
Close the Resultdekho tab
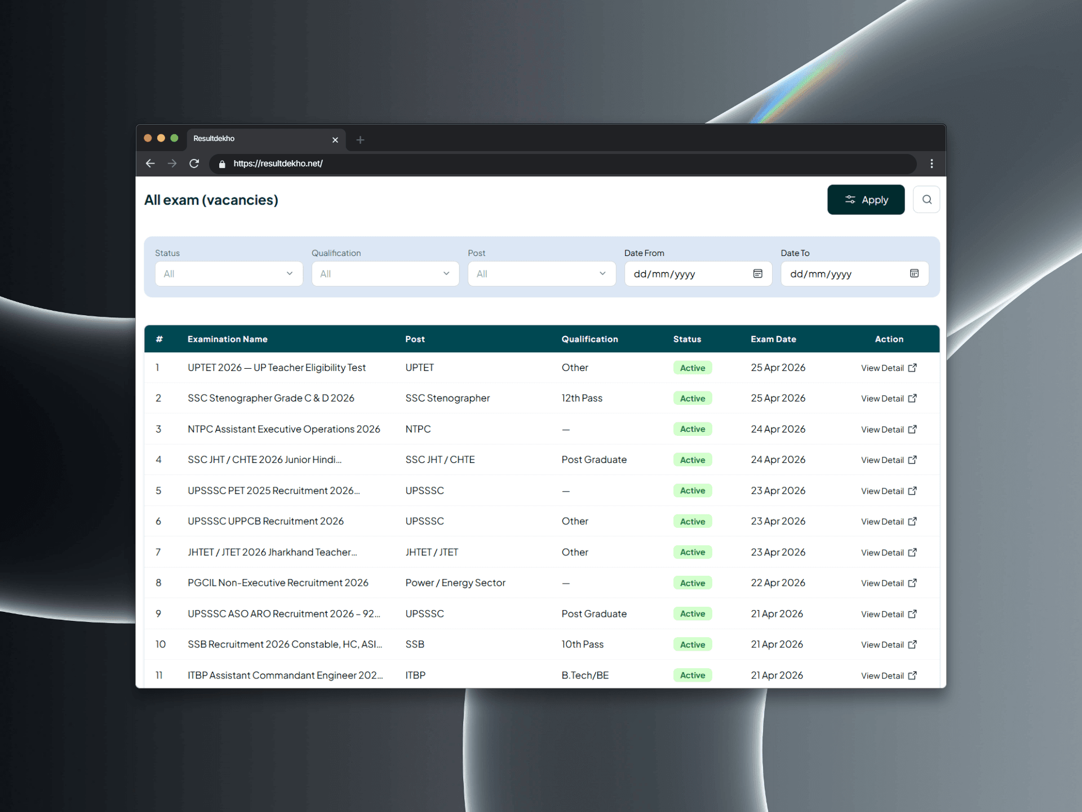(335, 140)
